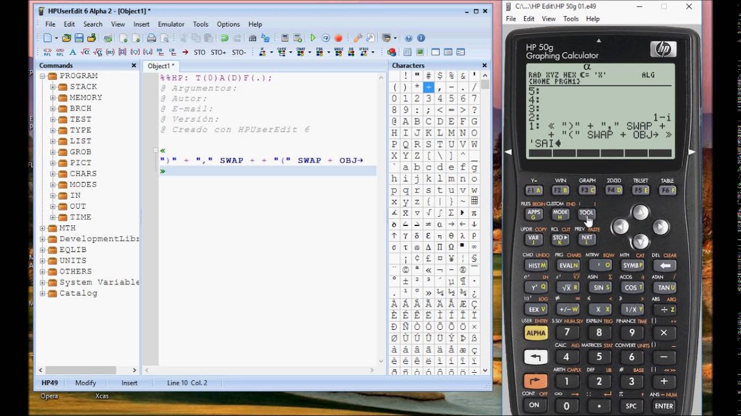Click the SYMB key on the calculator
The image size is (741, 416).
point(632,265)
